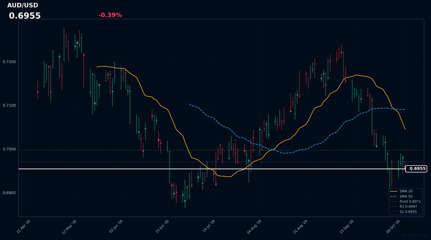Click the -0.39% change value
The height and width of the screenshot is (240, 431).
pyautogui.click(x=110, y=15)
